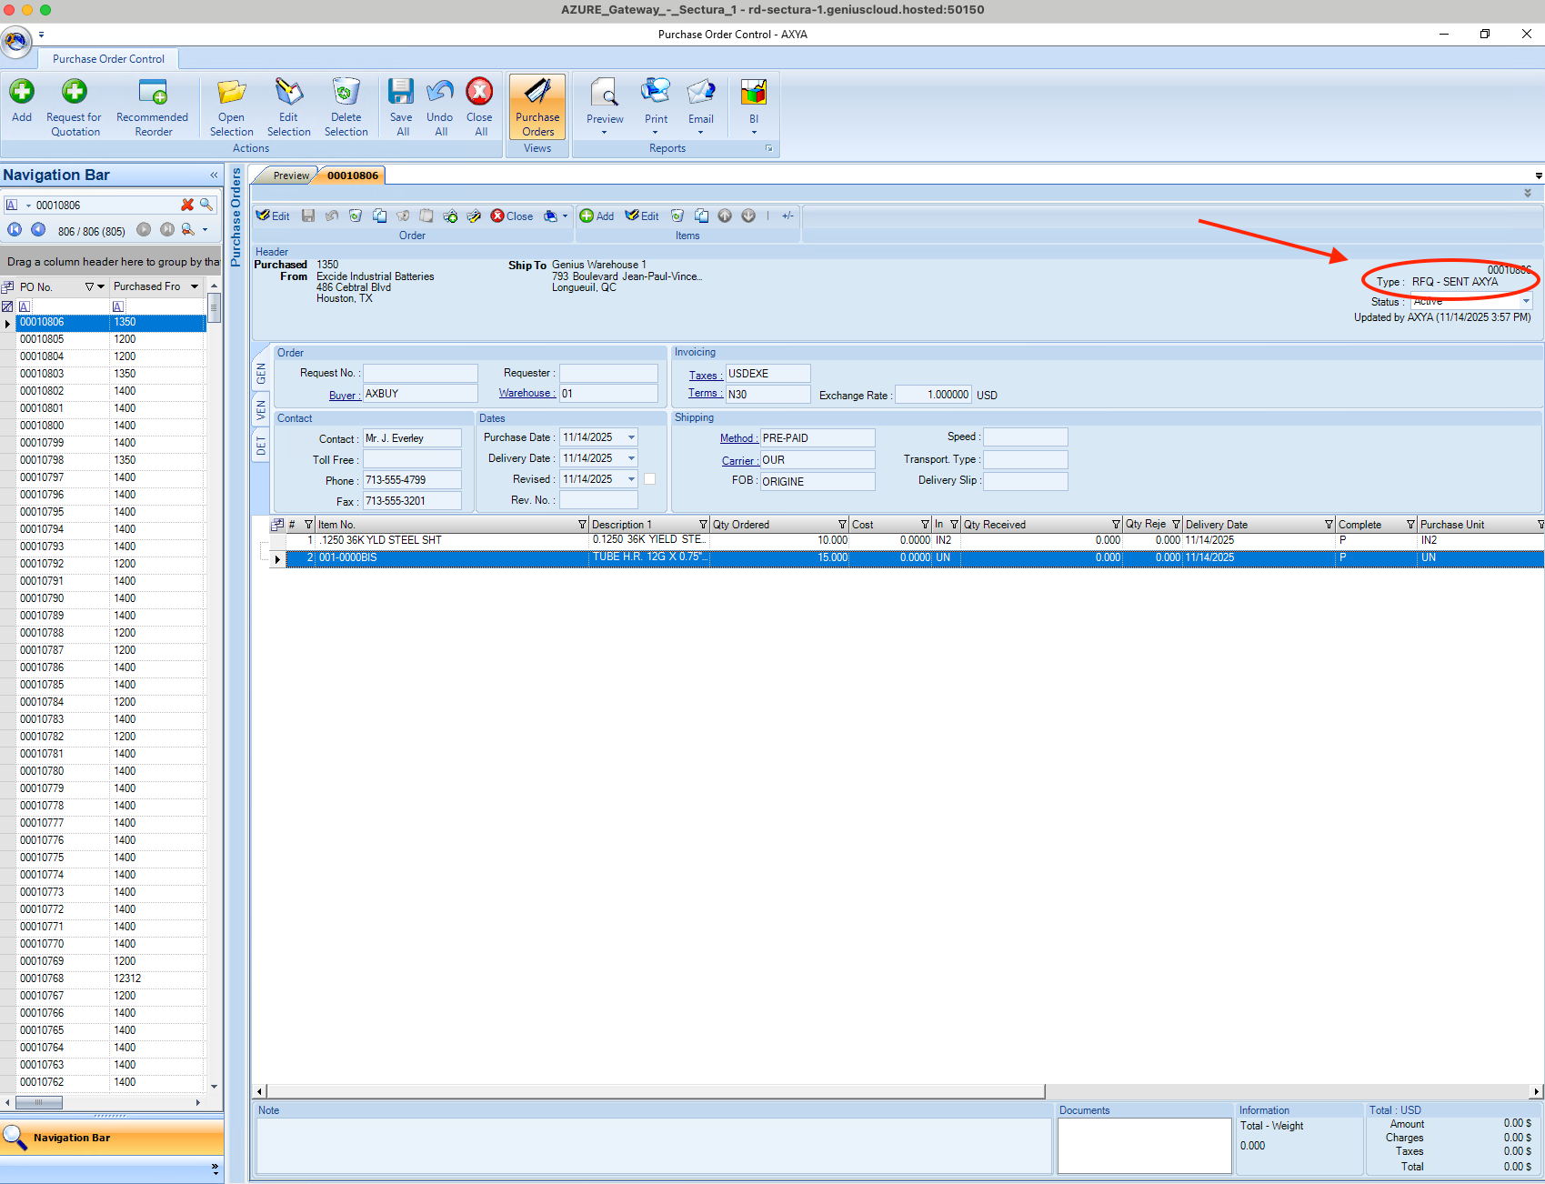Click the Save All icon
This screenshot has height=1184, width=1545.
click(x=401, y=93)
